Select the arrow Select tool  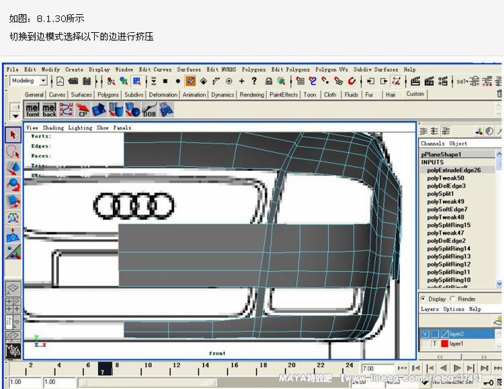click(x=13, y=135)
